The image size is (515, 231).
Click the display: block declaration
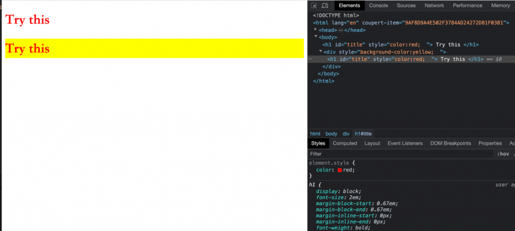(x=338, y=191)
